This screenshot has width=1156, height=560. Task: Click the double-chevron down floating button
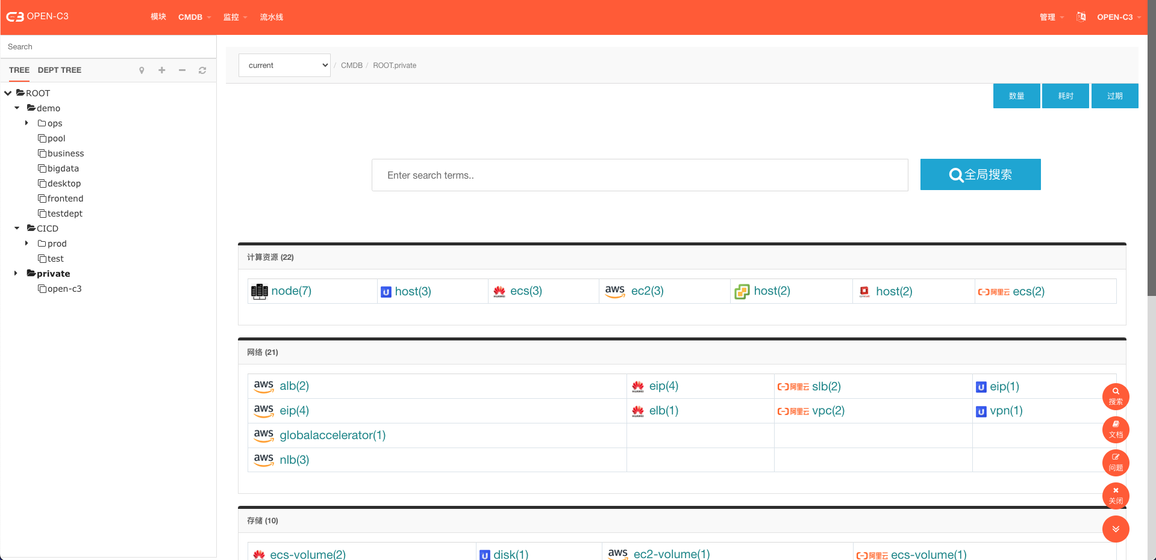[x=1115, y=529]
